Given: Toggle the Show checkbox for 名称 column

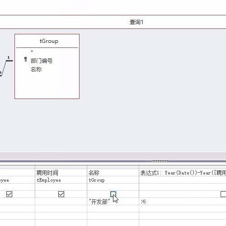Looking at the screenshot, I should click(x=113, y=194).
